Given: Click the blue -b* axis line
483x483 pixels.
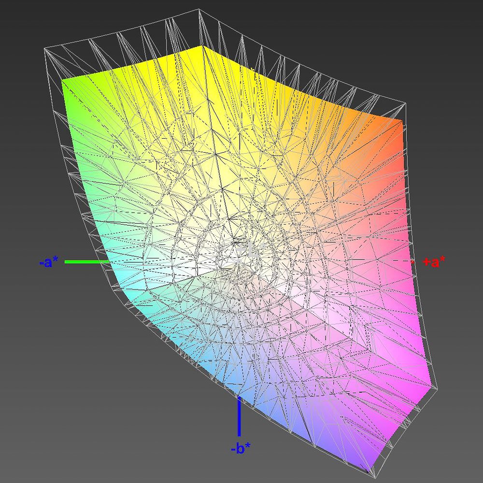Looking at the screenshot, I should click(x=239, y=416).
